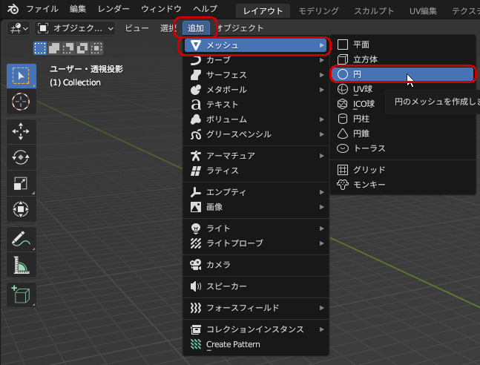Select the intersect selection mode icon
This screenshot has height=365, width=480.
96,48
